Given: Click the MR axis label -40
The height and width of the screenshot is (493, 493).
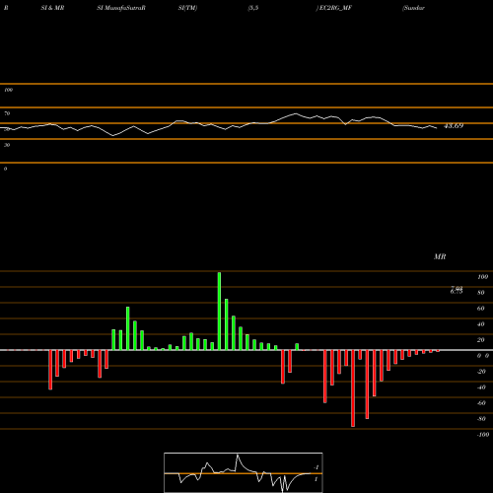Looking at the screenshot, I should pos(481,387).
